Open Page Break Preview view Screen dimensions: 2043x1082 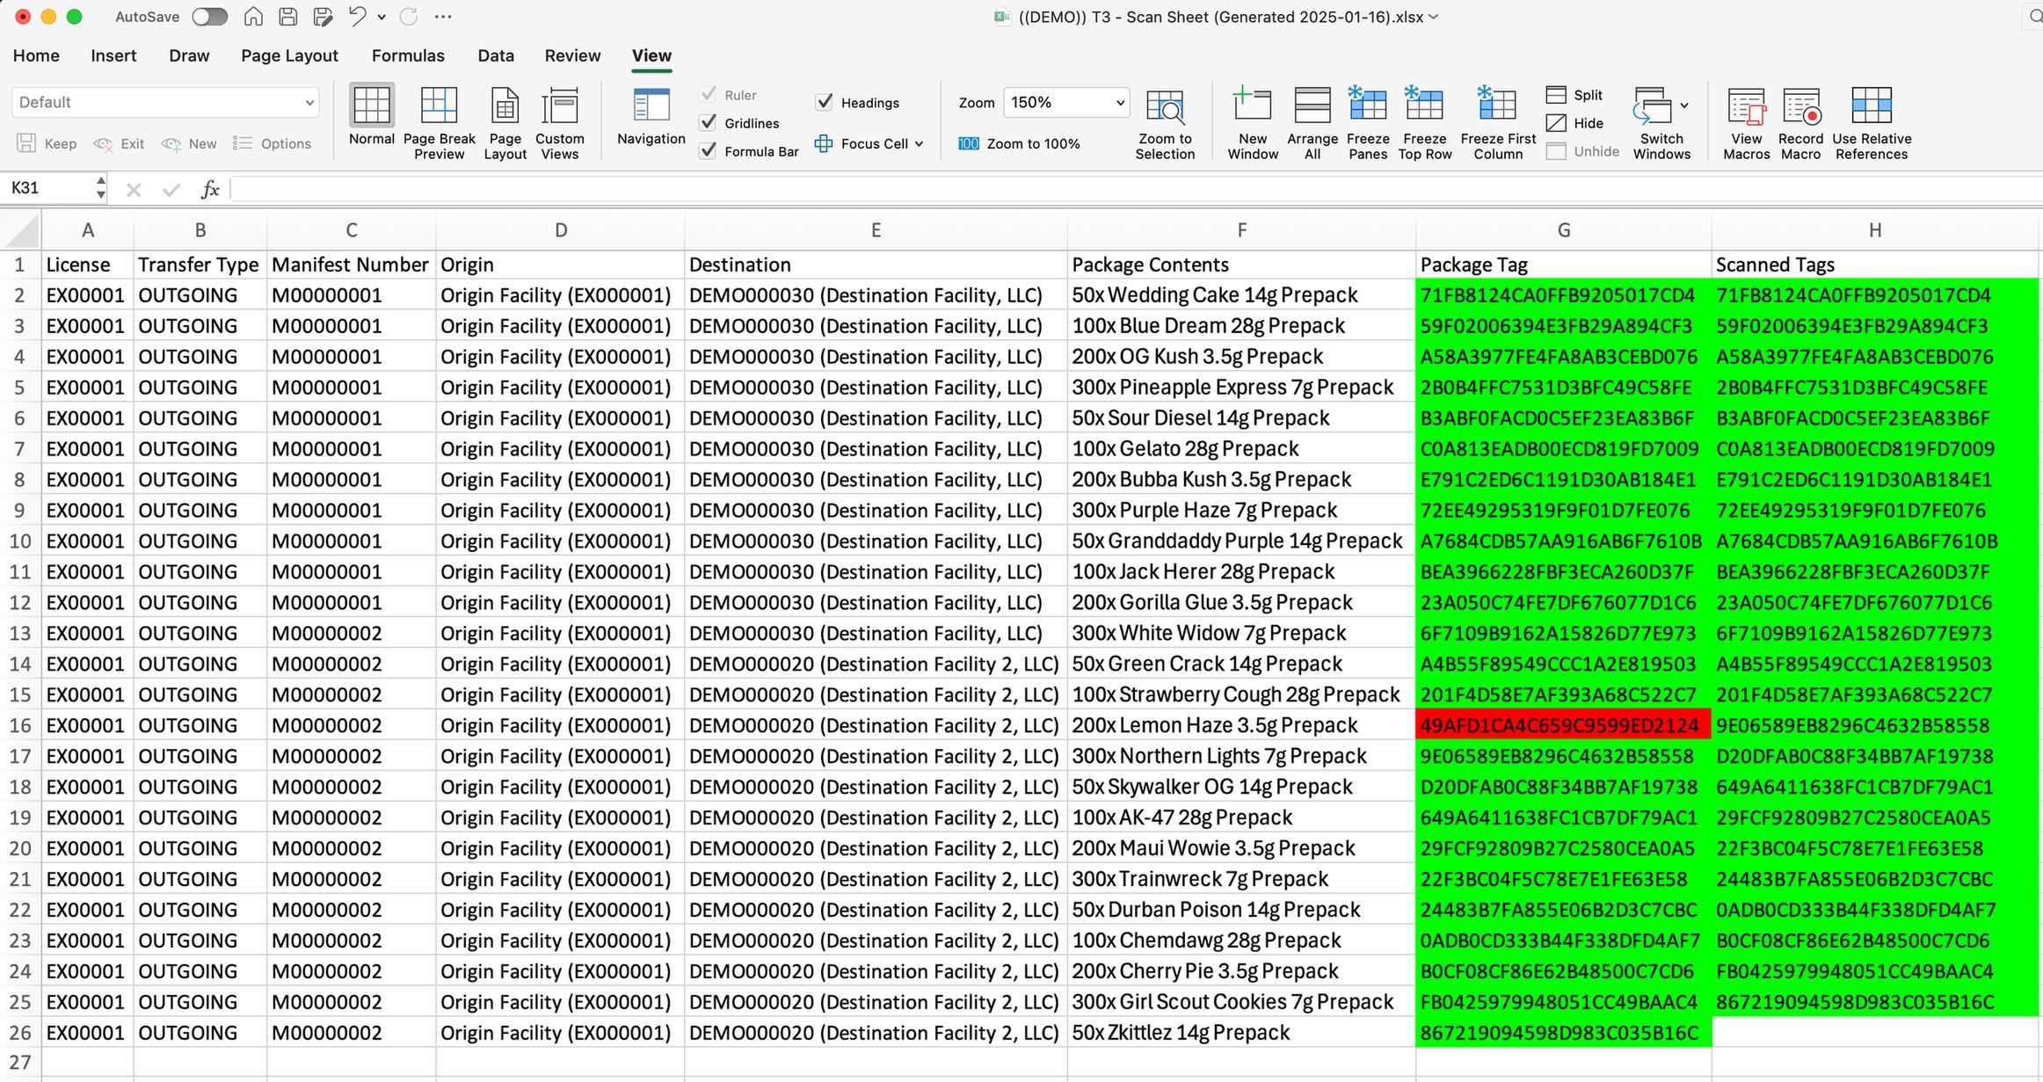point(439,105)
